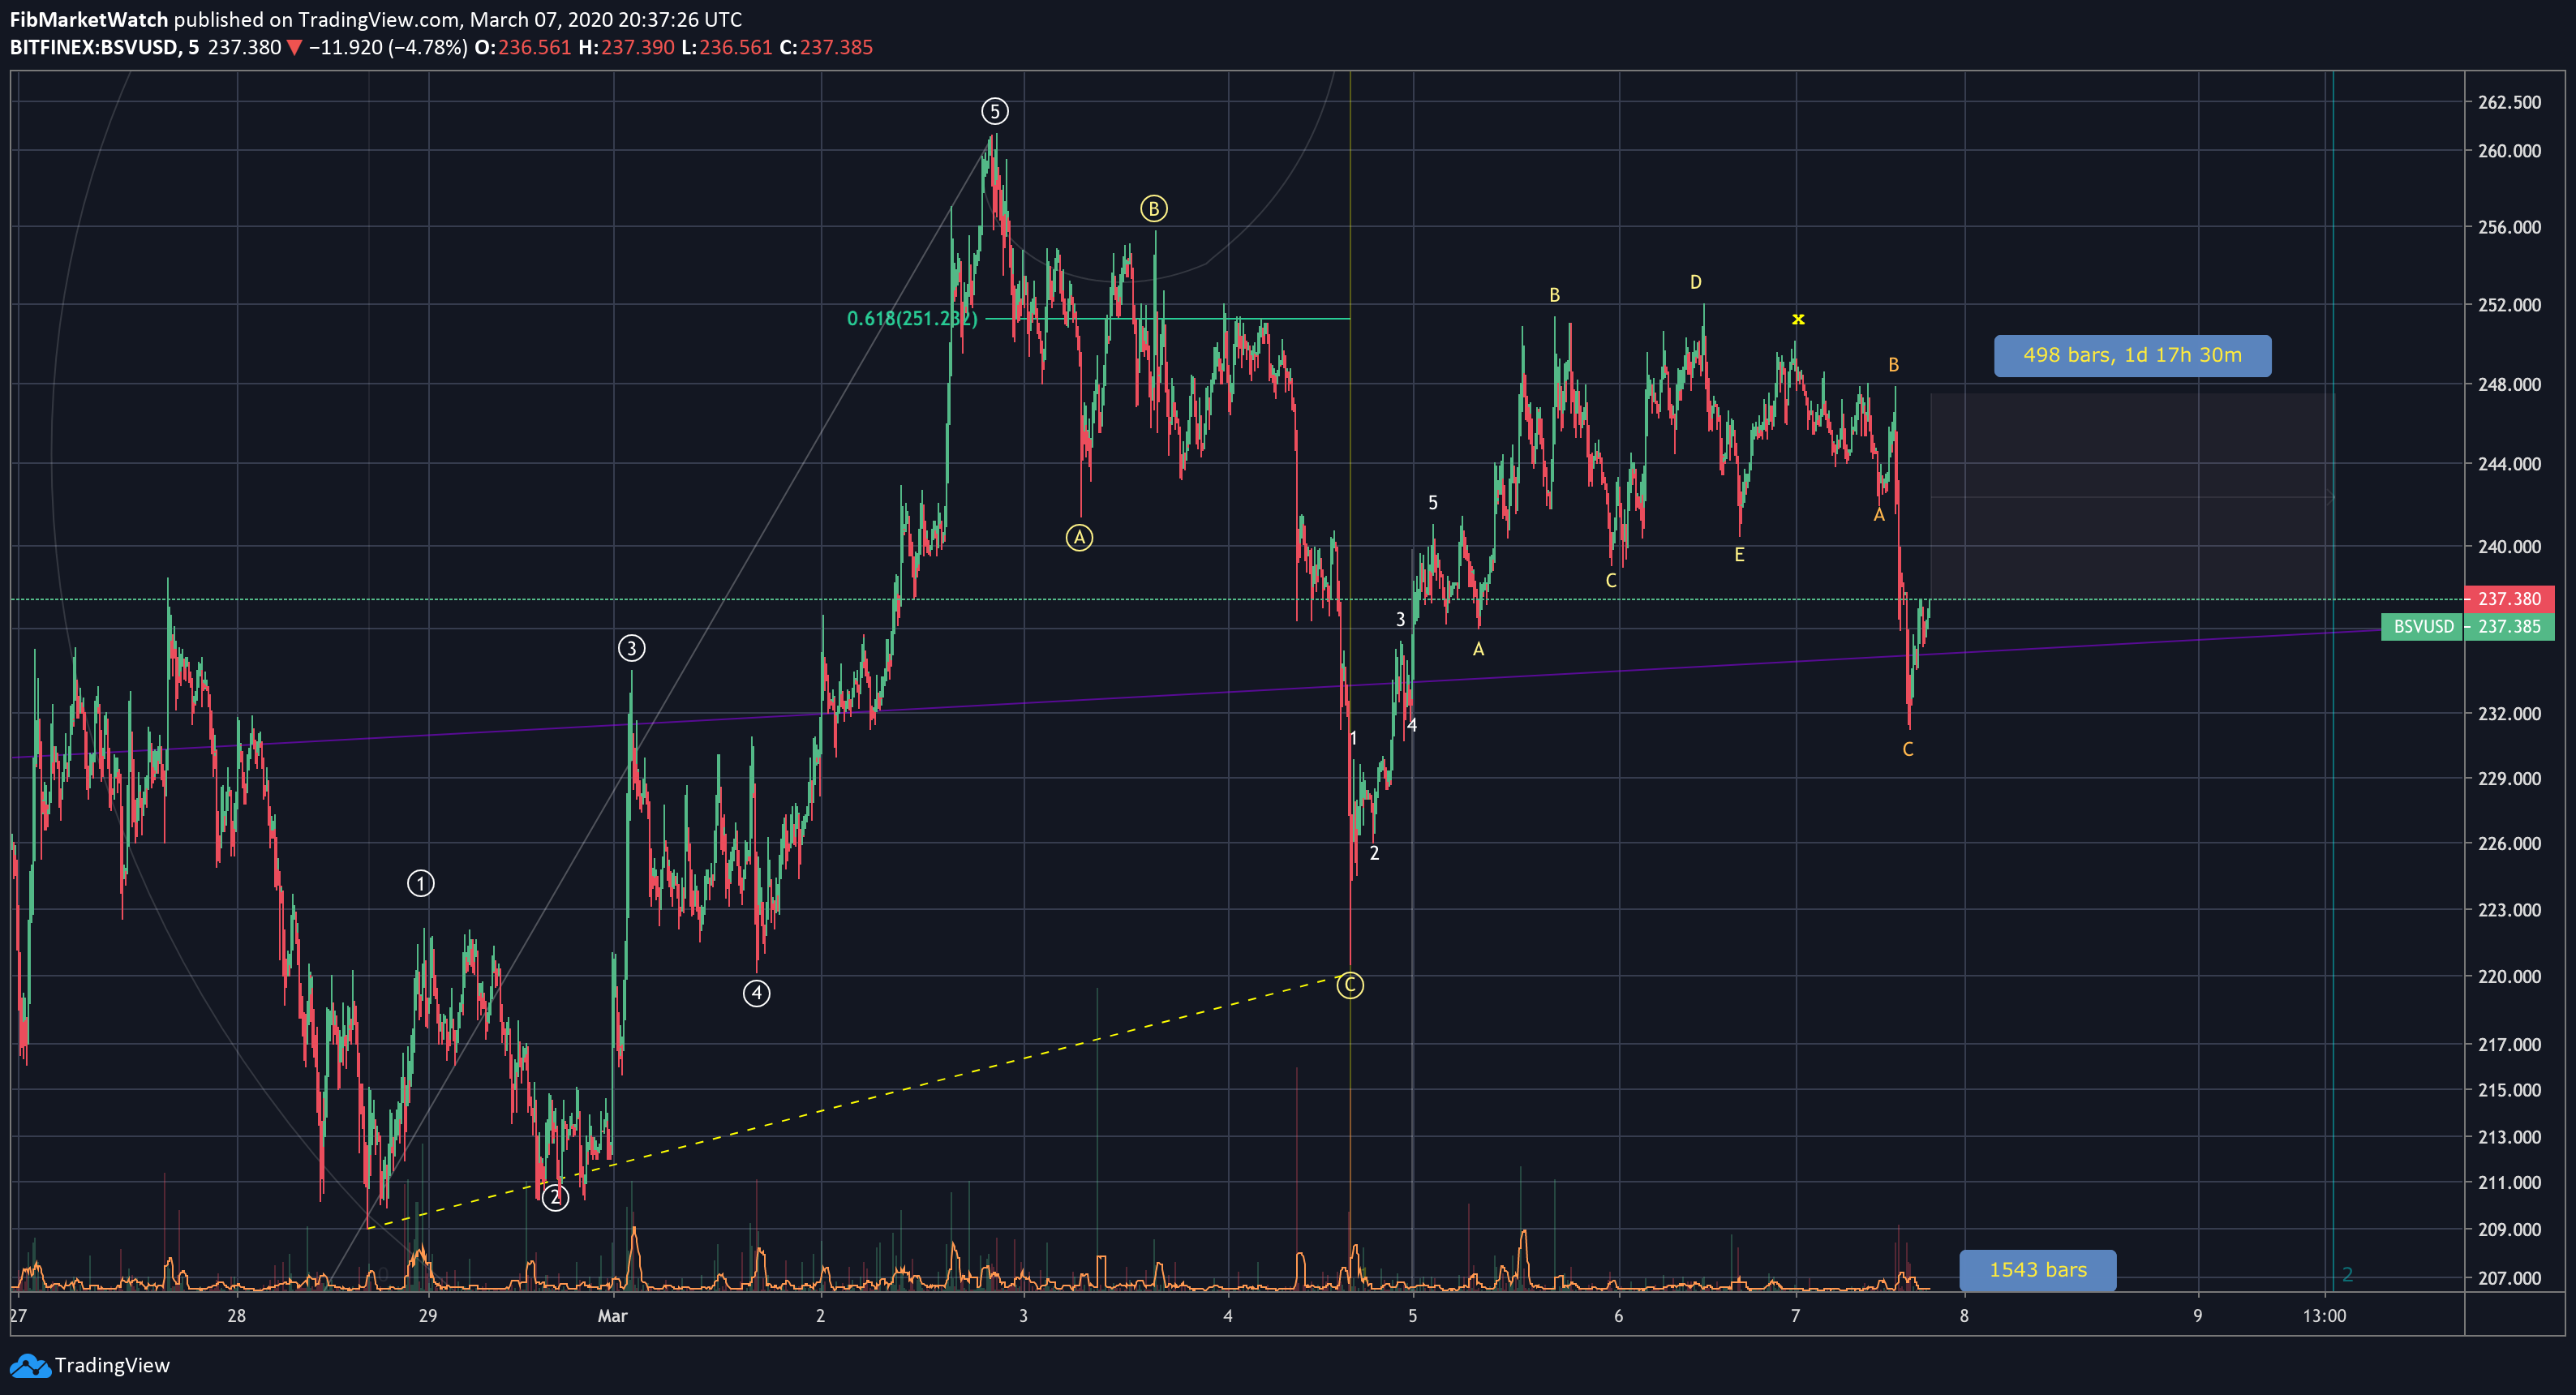Click the orange C label near 232

(x=1907, y=749)
